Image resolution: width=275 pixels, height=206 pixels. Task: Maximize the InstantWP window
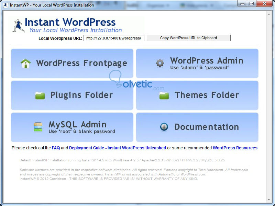(252, 4)
